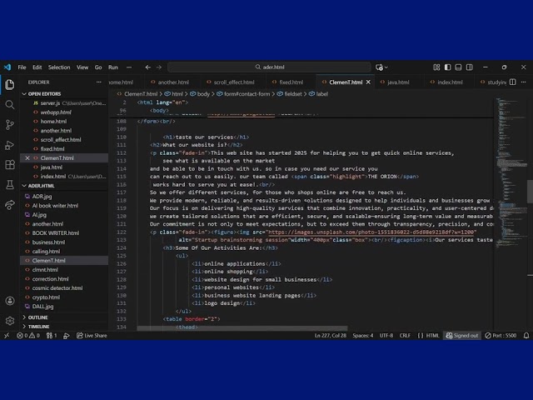533x400 pixels.
Task: Open Customize Layout icon
Action: coord(436,67)
